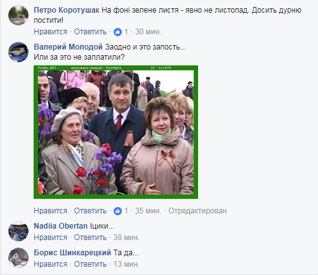Open Nadiia Obertan's profile avatar

point(18,231)
